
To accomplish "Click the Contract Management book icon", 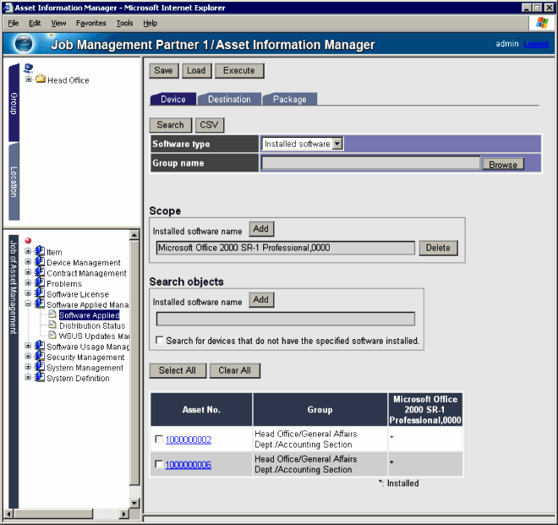I will [40, 273].
